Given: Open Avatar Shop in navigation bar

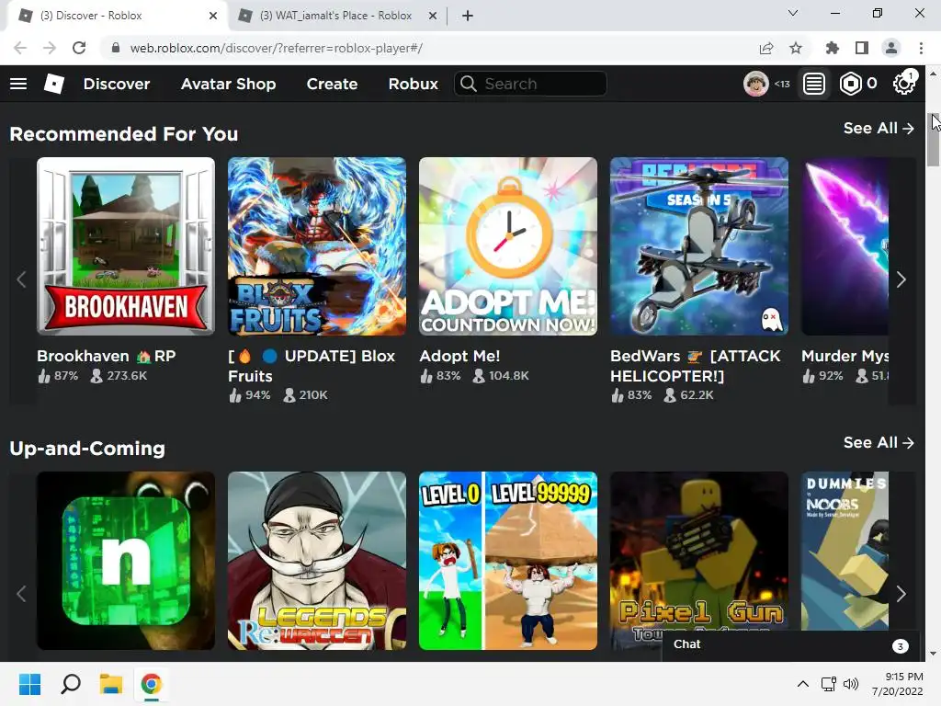Looking at the screenshot, I should [228, 84].
